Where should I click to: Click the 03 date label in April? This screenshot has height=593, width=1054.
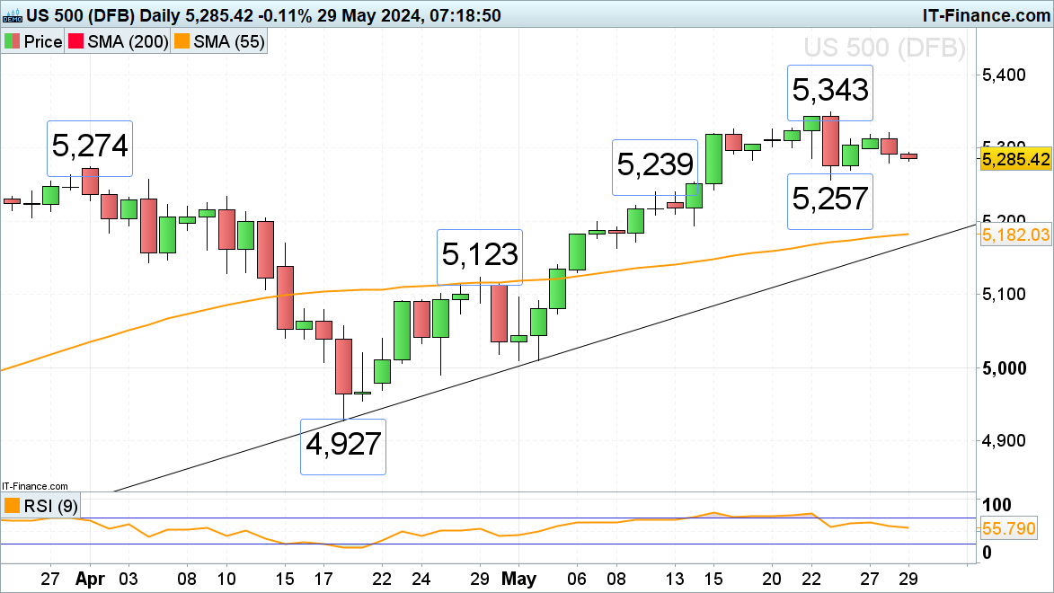128,579
